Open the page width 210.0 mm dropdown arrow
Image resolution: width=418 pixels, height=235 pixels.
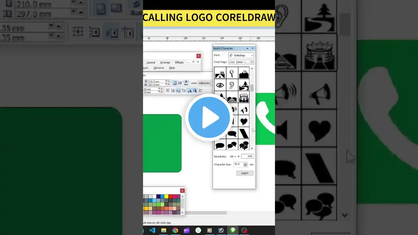click(166, 81)
